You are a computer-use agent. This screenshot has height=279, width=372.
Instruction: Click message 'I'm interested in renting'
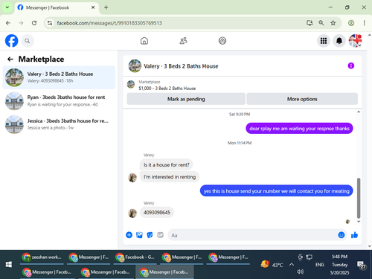coord(170,177)
